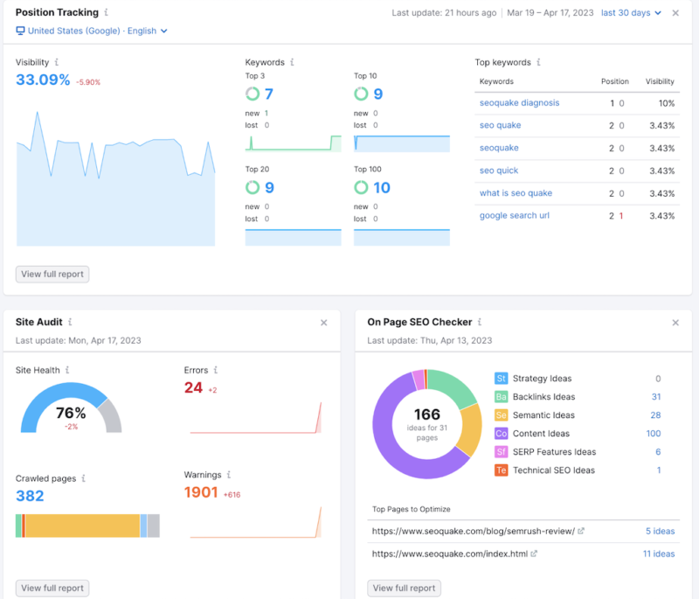The image size is (699, 599).
Task: Click the info icon next to Visibility
Action: [57, 63]
